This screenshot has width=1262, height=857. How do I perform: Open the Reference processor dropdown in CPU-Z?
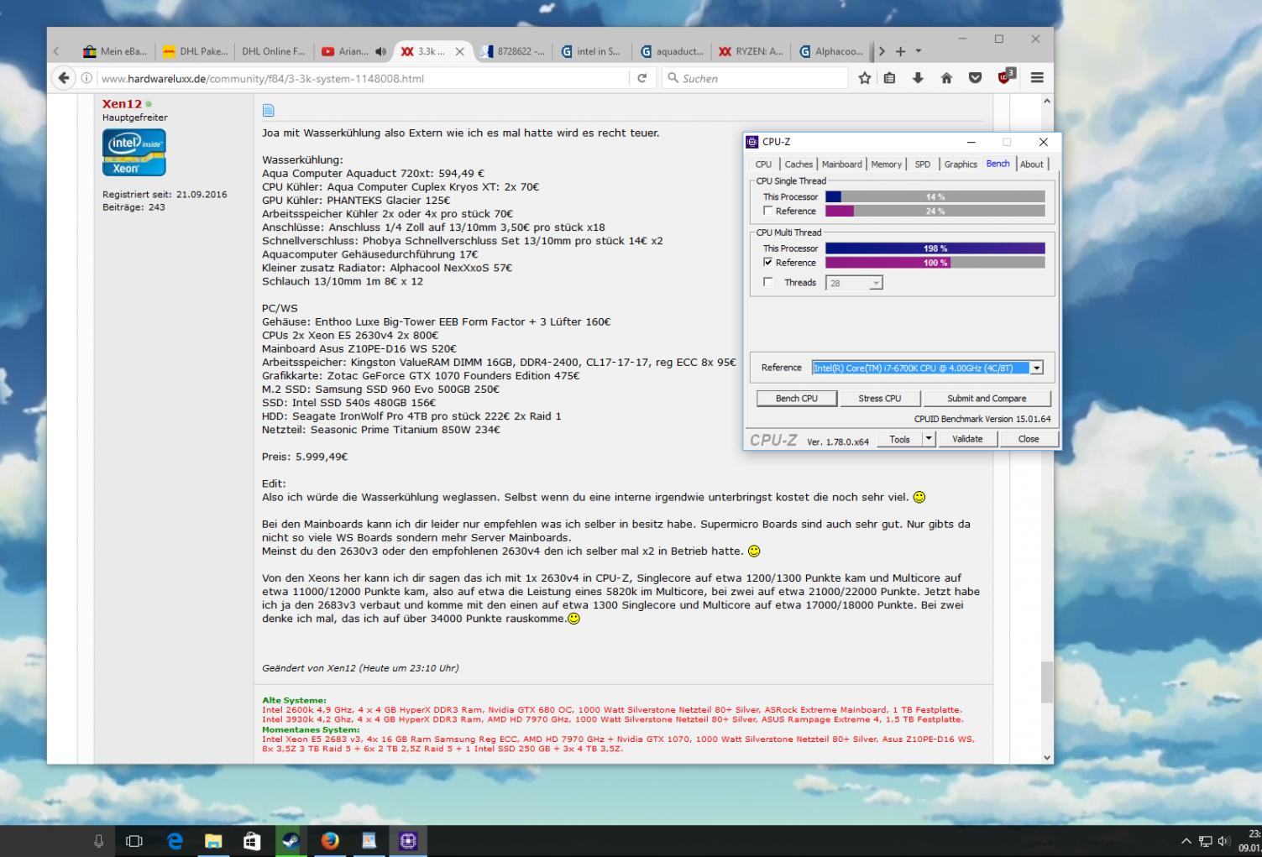pos(1036,368)
